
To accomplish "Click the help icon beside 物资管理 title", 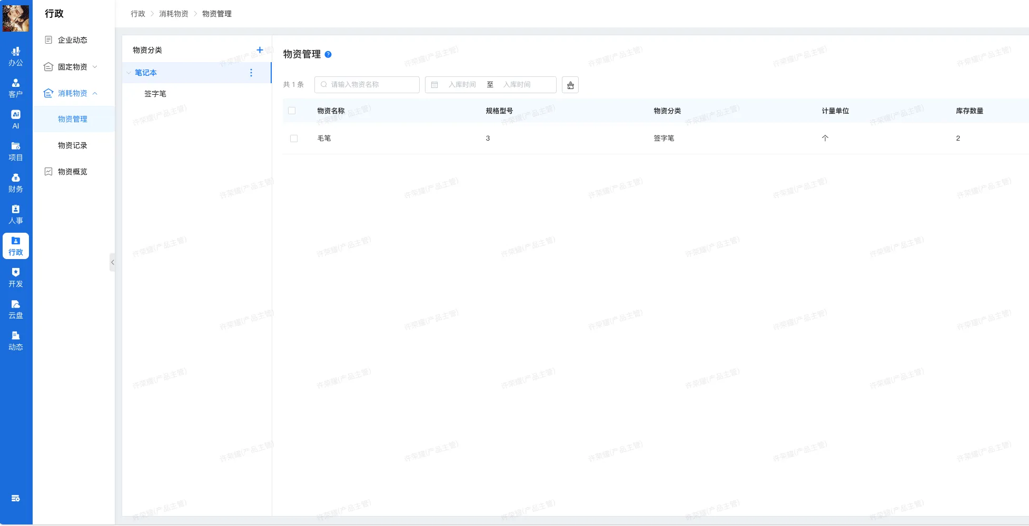I will click(328, 54).
